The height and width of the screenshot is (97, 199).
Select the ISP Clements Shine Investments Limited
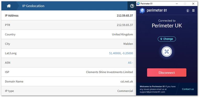click(109, 72)
